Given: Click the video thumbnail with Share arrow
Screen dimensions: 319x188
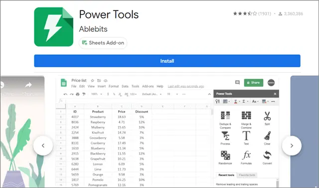Looking at the screenshot, I should pyautogui.click(x=22, y=132).
